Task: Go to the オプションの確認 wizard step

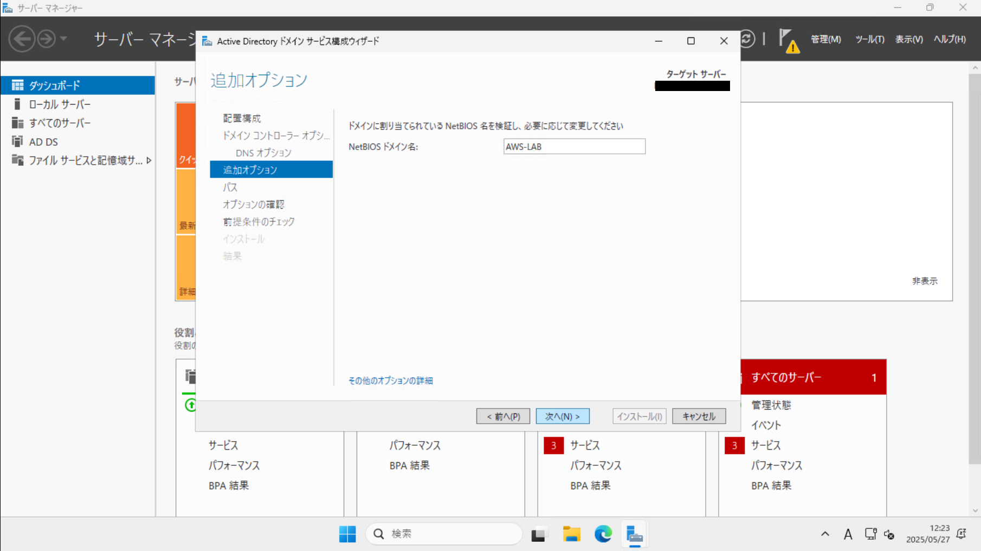Action: (x=254, y=204)
